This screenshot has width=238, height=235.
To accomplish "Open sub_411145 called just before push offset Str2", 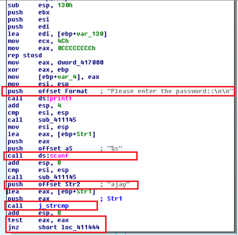I will [57, 177].
